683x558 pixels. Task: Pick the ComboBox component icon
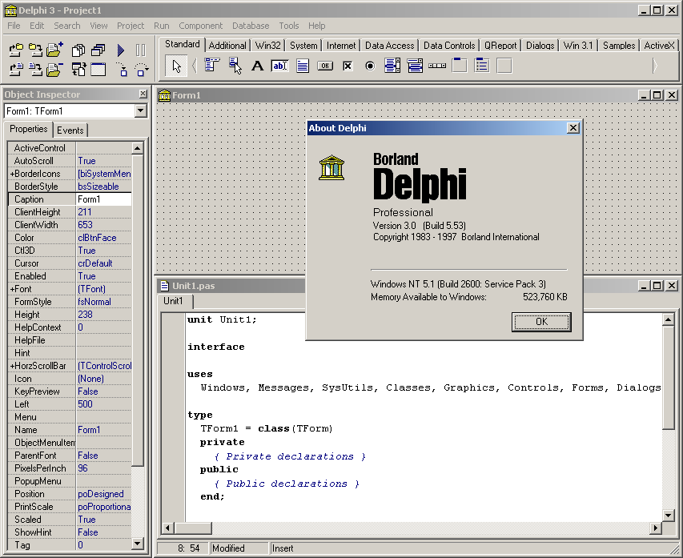[x=415, y=66]
